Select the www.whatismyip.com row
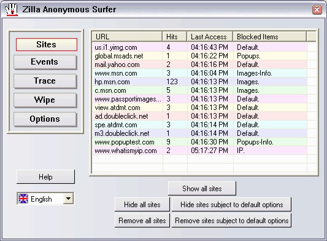The width and height of the screenshot is (327, 241). pos(200,151)
